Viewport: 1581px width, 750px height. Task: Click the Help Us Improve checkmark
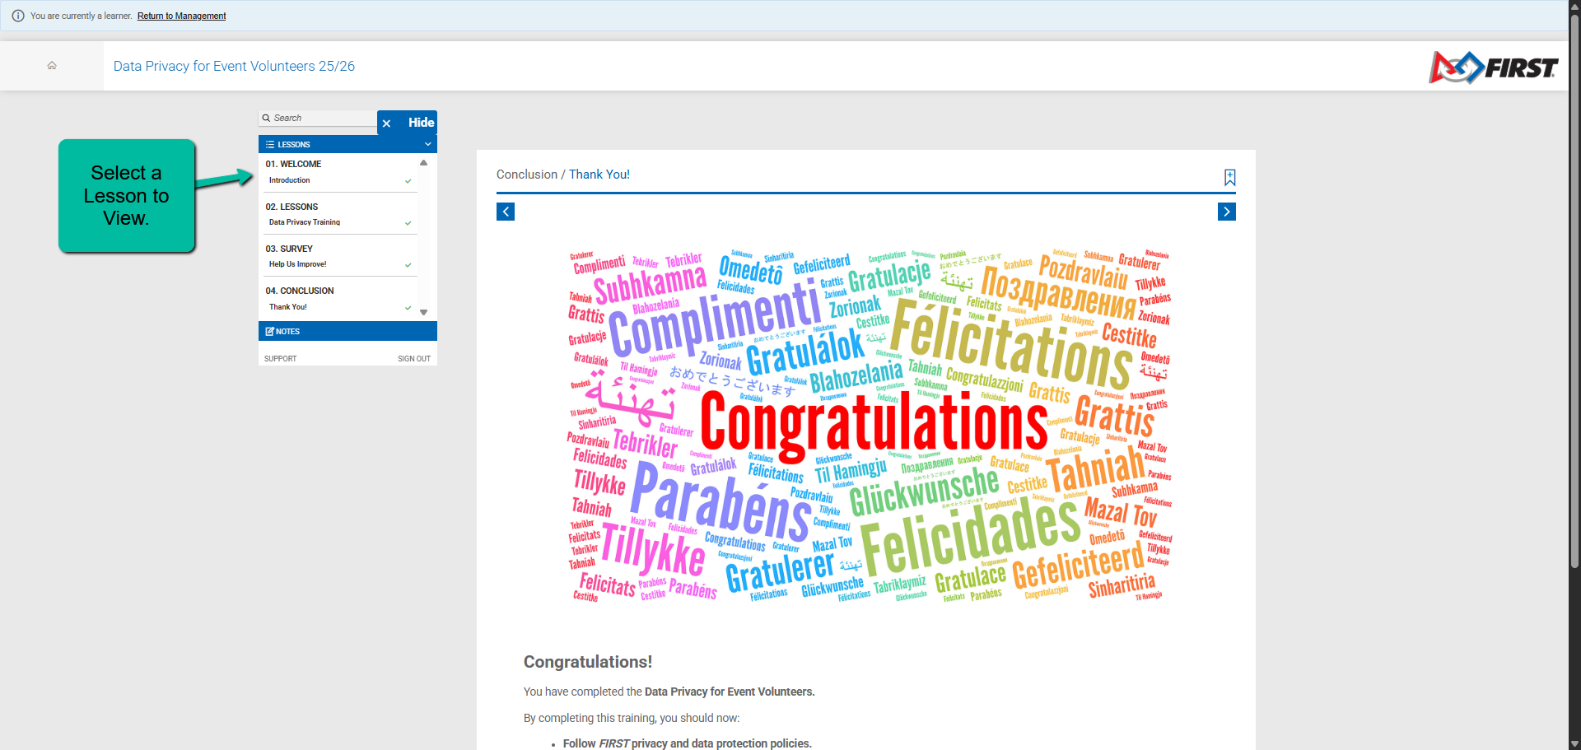click(408, 265)
